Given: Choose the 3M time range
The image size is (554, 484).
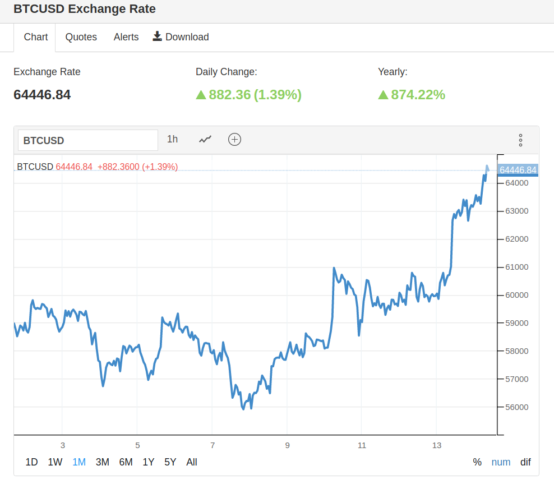Looking at the screenshot, I should 102,462.
